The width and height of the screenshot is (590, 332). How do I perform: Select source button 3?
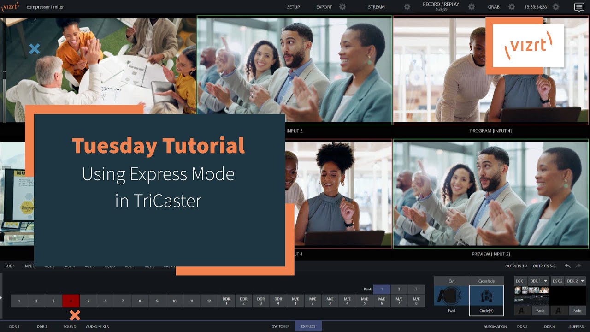pyautogui.click(x=53, y=301)
